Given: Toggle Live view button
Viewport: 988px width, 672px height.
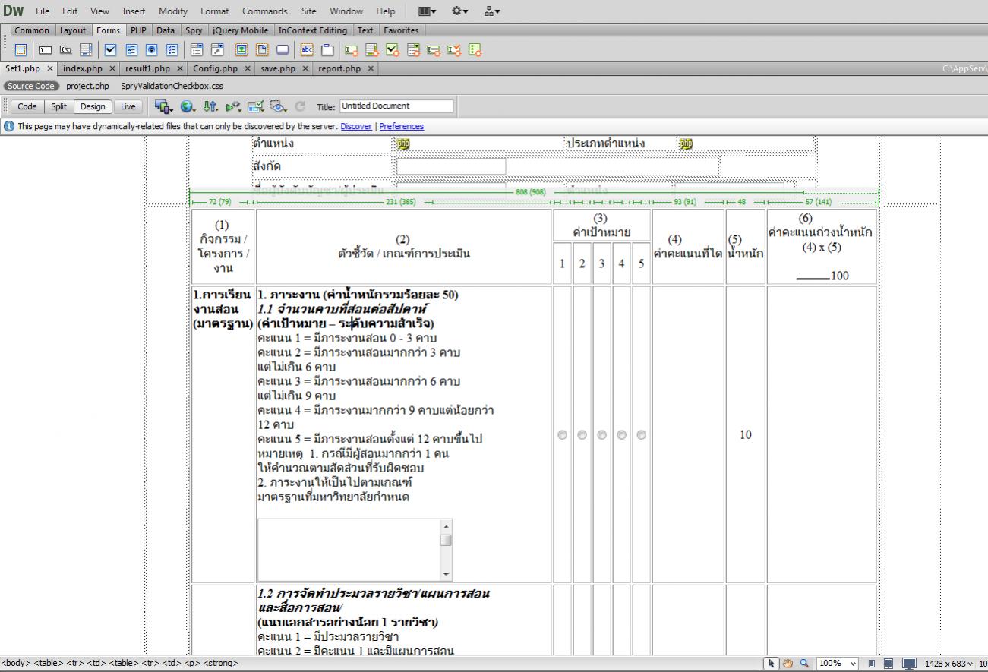Looking at the screenshot, I should click(128, 106).
